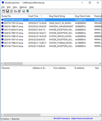The width and height of the screenshot is (102, 121).
Task: Click monitor icon of 022516-7406-01.dmp
Action: [2, 36]
